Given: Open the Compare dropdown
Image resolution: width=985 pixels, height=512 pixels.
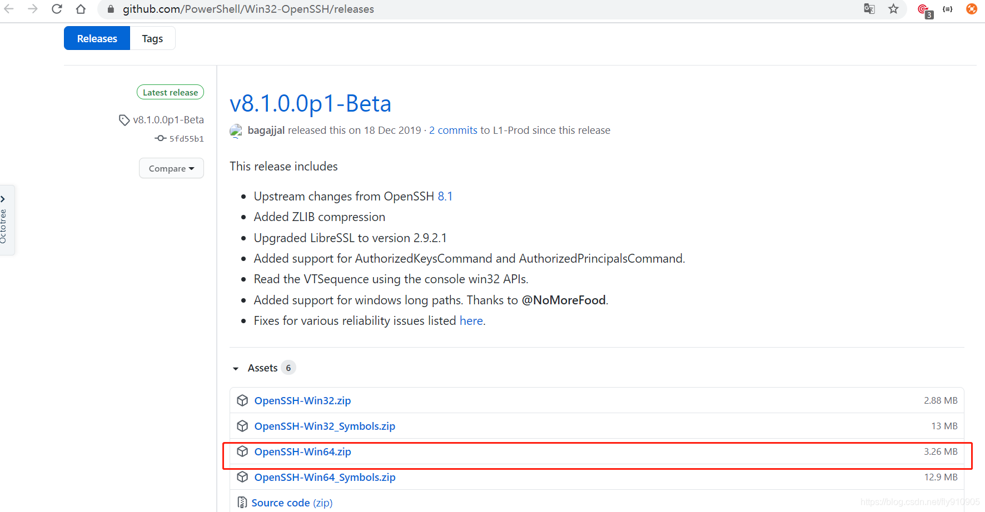Looking at the screenshot, I should pyautogui.click(x=171, y=168).
